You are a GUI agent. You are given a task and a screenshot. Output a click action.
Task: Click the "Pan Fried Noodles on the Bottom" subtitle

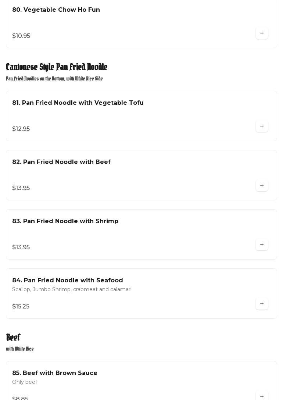click(54, 79)
